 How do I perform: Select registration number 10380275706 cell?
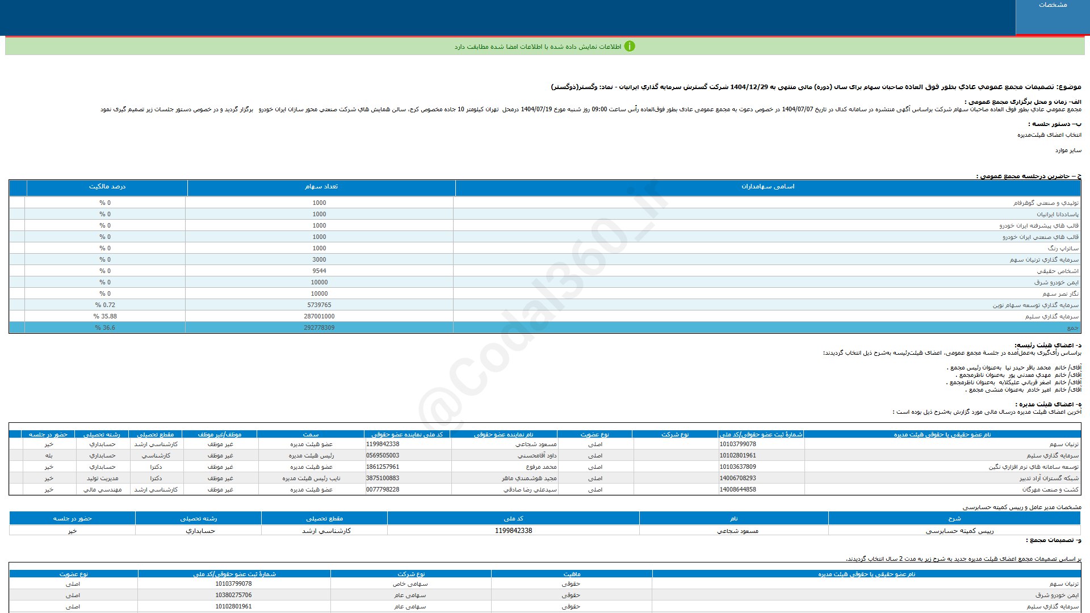(x=233, y=595)
